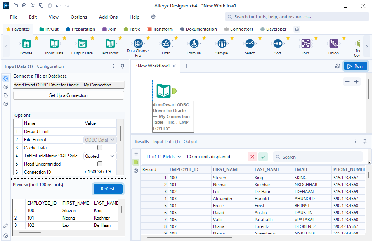This screenshot has width=373, height=242.
Task: Enable the Cache Data checkbox
Action: [x=99, y=147]
